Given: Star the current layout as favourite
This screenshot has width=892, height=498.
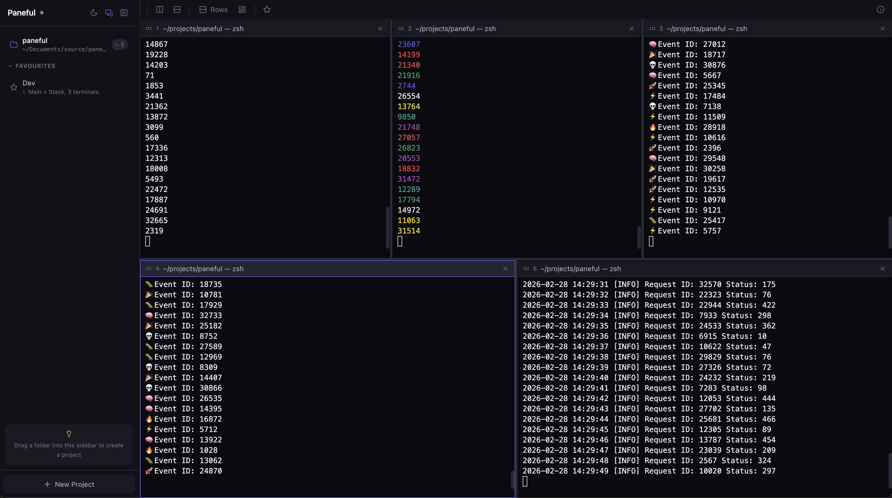Looking at the screenshot, I should click(267, 10).
